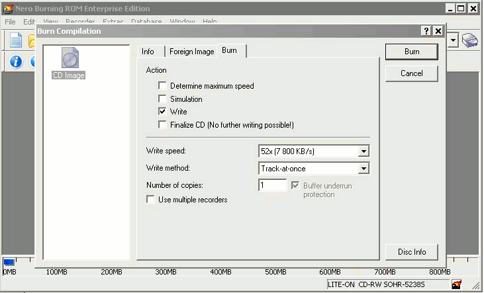Uncheck the Write checkbox
This screenshot has width=484, height=293.
click(162, 111)
